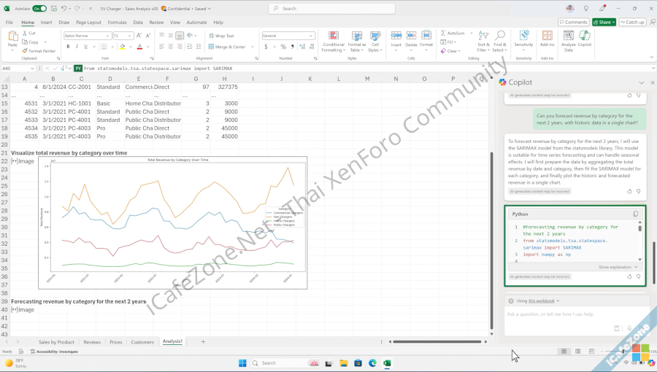
Task: Open the Copilot button in the ribbon
Action: click(x=585, y=39)
